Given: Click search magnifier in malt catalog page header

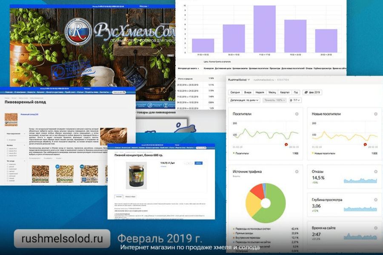Looking at the screenshot, I should 124,92.
